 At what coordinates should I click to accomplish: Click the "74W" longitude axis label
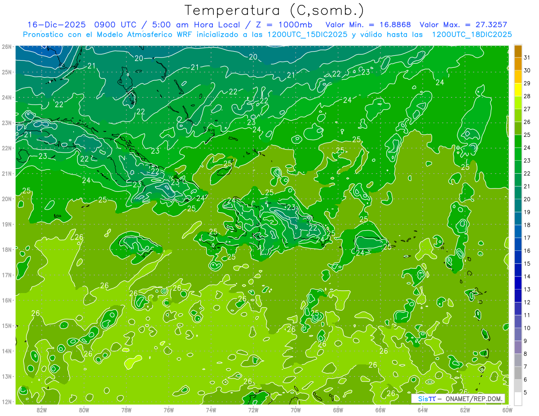coord(211,410)
